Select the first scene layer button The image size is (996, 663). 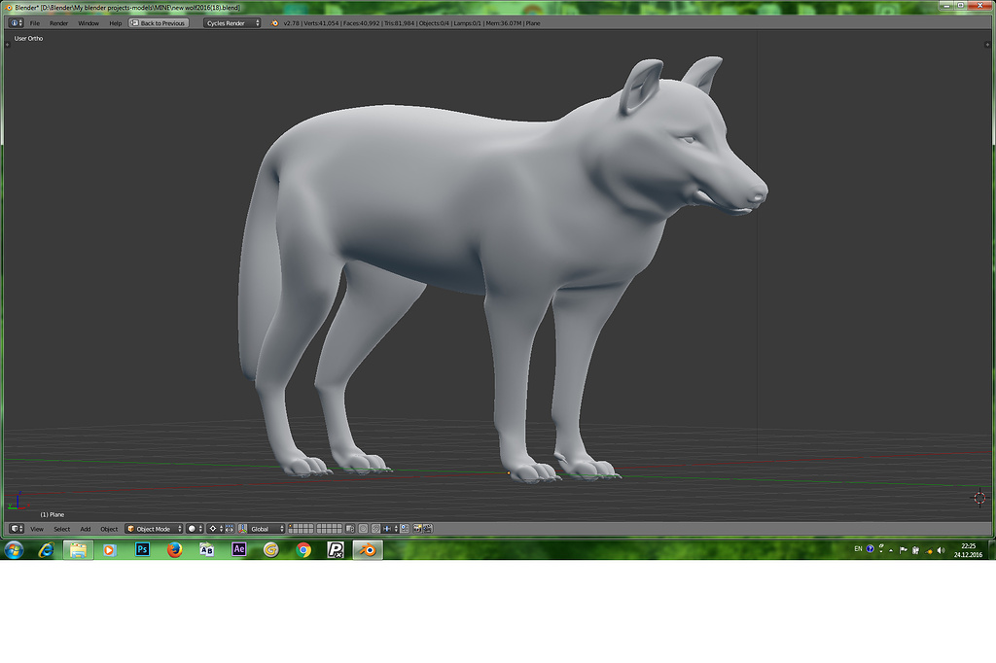pyautogui.click(x=291, y=527)
